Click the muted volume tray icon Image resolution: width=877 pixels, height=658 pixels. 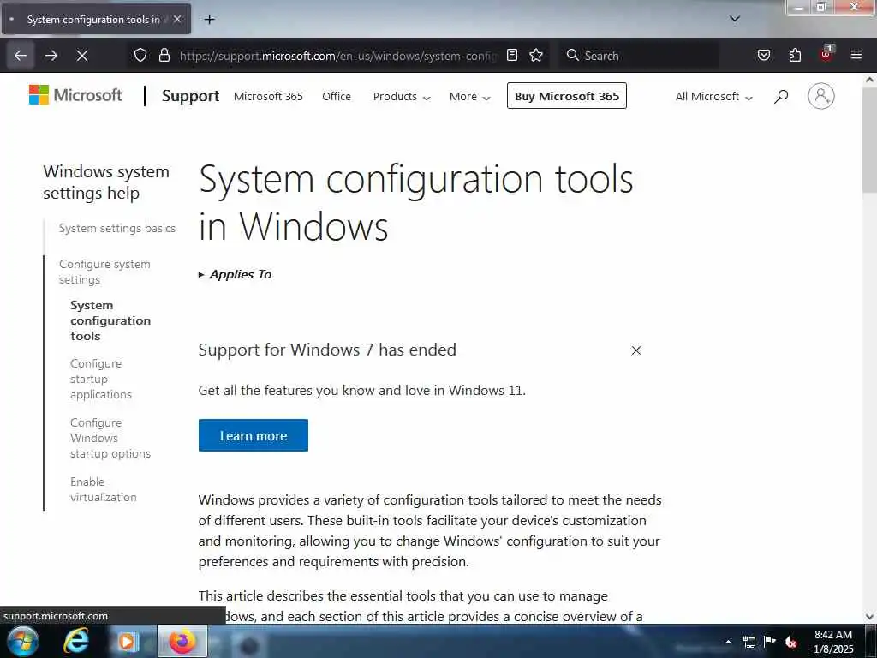[790, 642]
